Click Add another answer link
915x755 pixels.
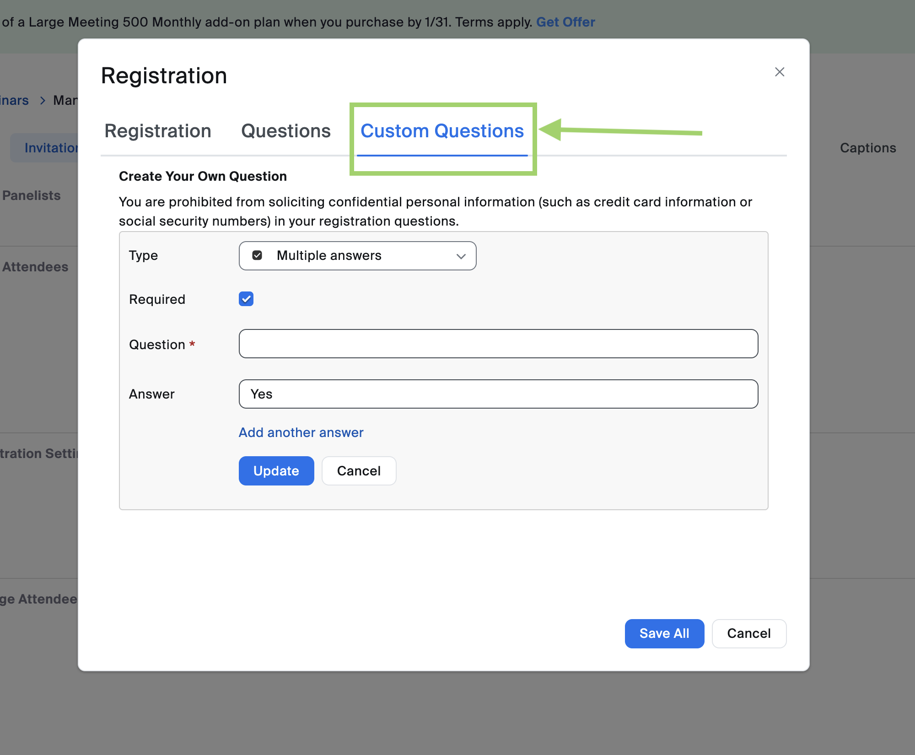click(301, 432)
